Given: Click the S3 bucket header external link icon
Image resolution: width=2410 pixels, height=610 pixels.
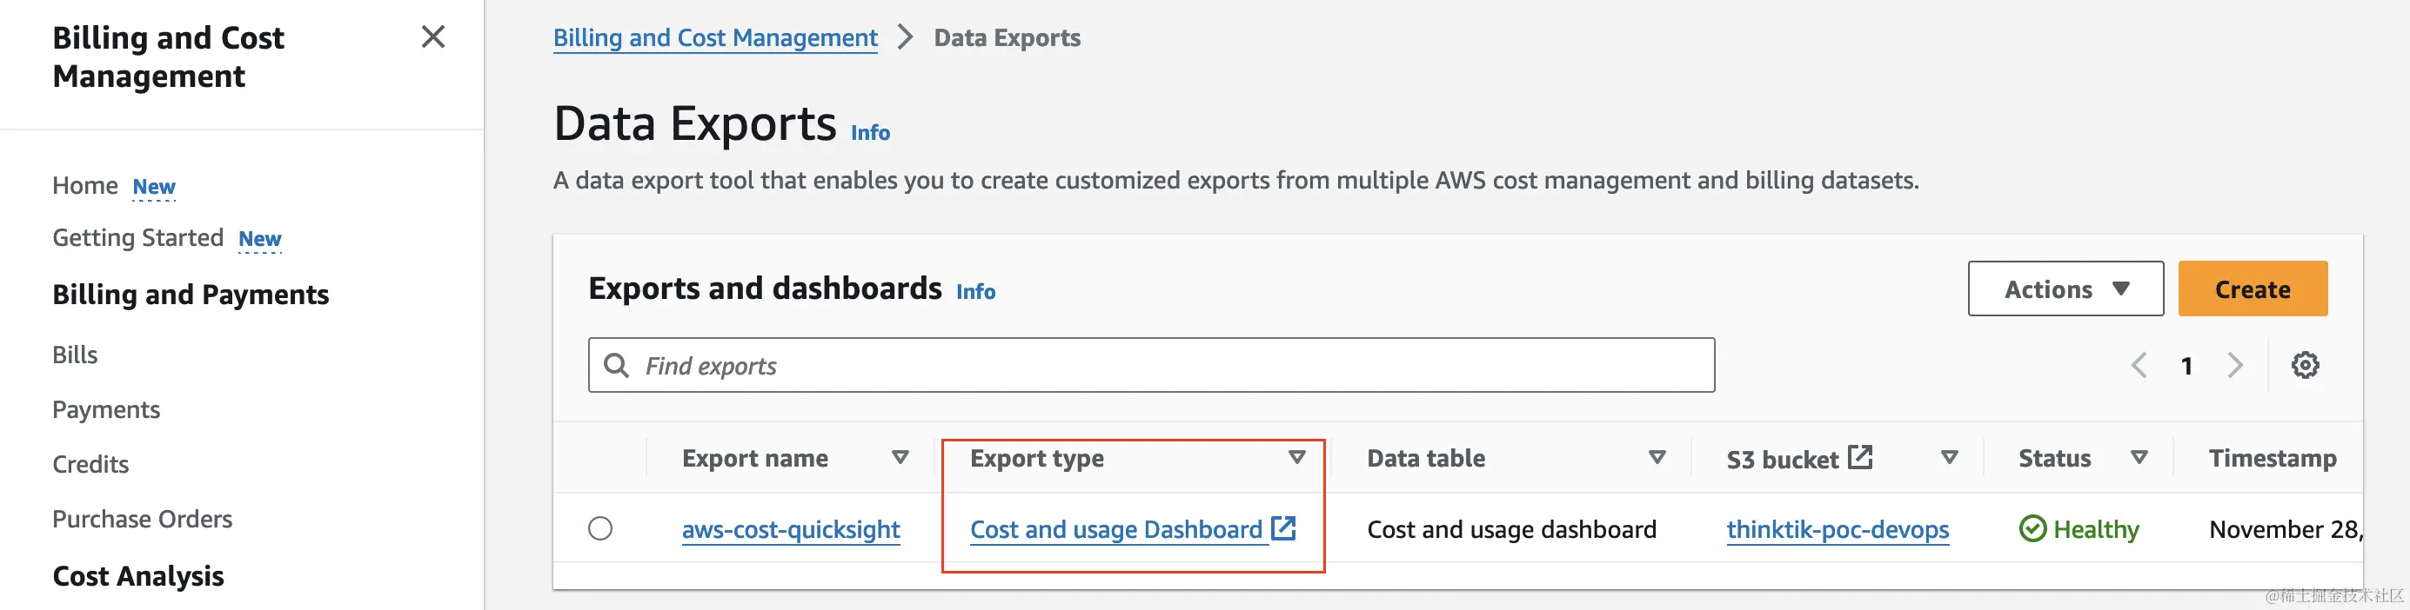Looking at the screenshot, I should (x=1860, y=457).
